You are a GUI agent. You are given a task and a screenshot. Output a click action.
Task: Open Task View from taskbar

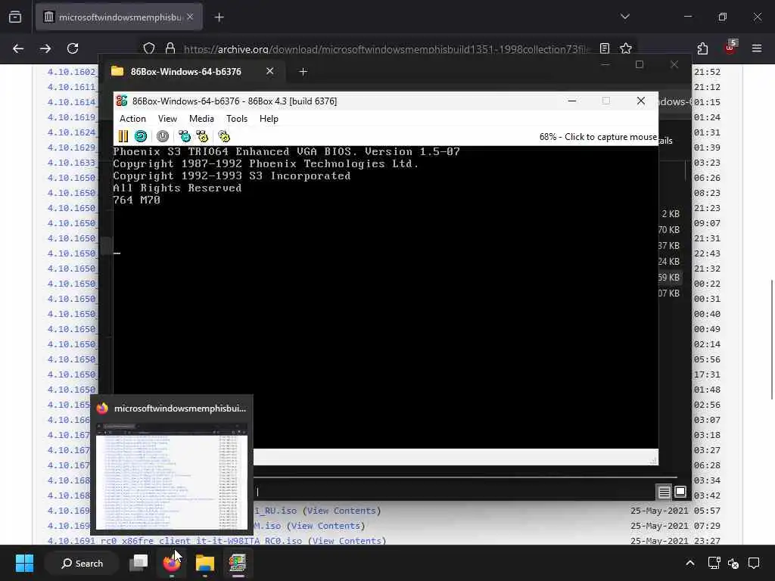pos(139,563)
